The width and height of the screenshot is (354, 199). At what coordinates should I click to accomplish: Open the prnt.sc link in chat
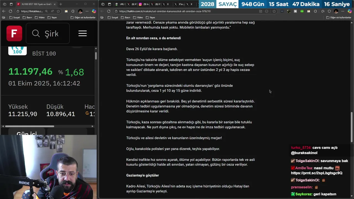pyautogui.click(x=317, y=173)
